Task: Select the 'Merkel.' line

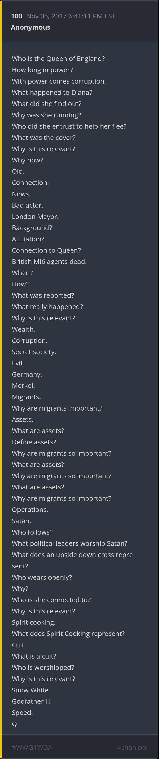Action: click(x=23, y=386)
